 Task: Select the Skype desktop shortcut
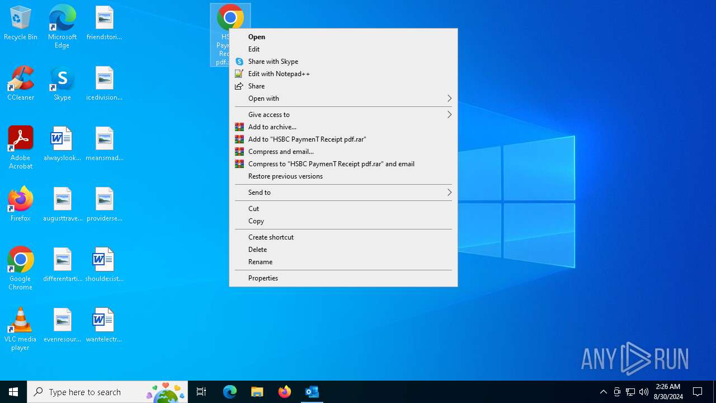tap(62, 84)
